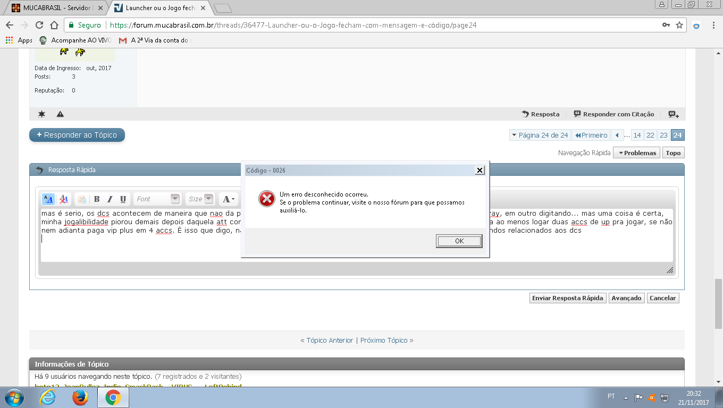Toggle bold formatting in the editor

(x=97, y=199)
